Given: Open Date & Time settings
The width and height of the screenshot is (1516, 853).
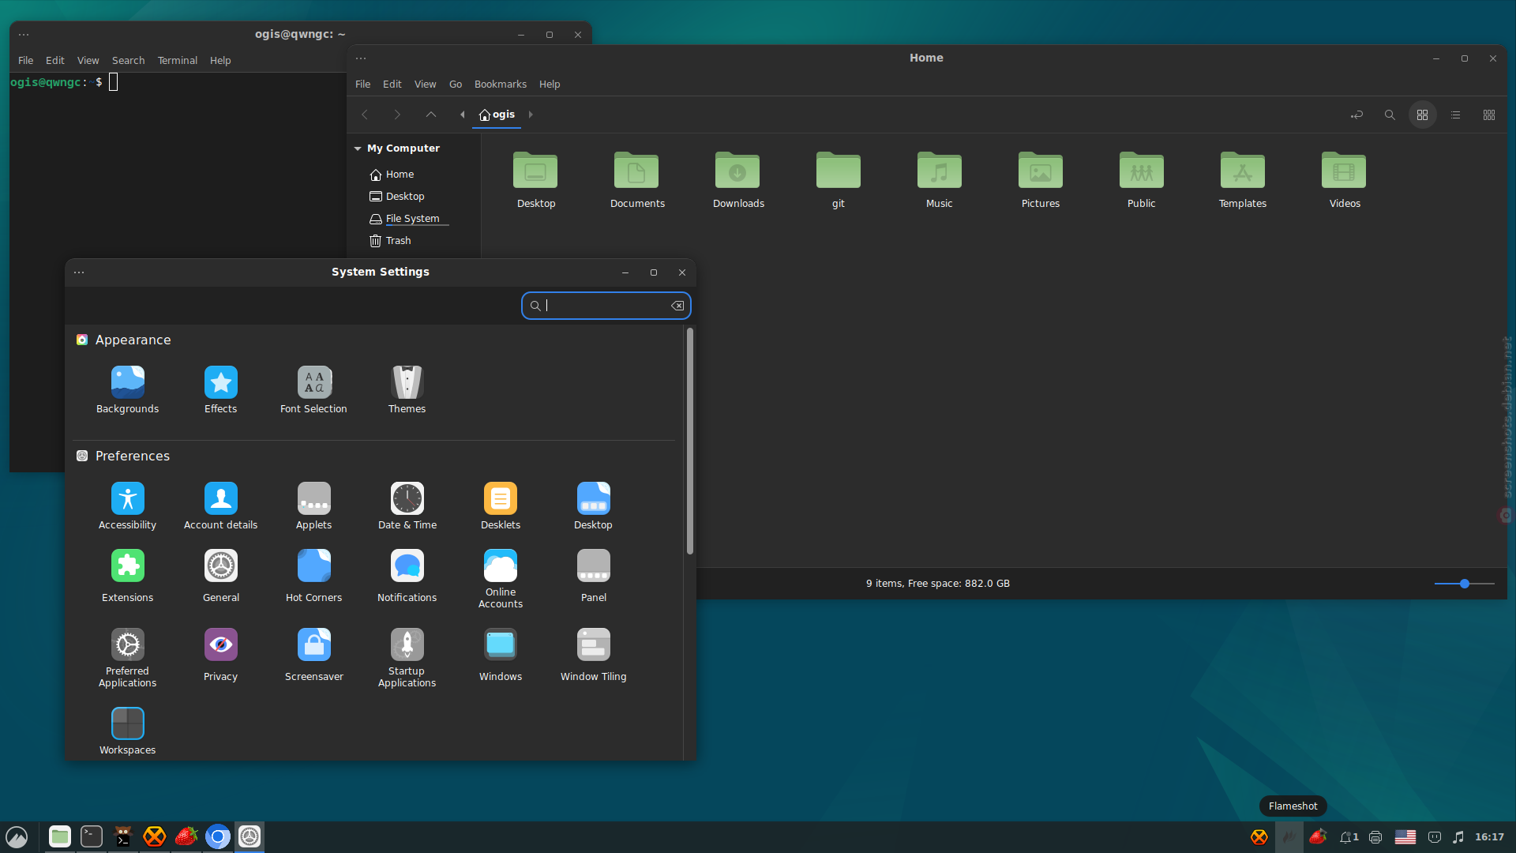Looking at the screenshot, I should tap(407, 506).
